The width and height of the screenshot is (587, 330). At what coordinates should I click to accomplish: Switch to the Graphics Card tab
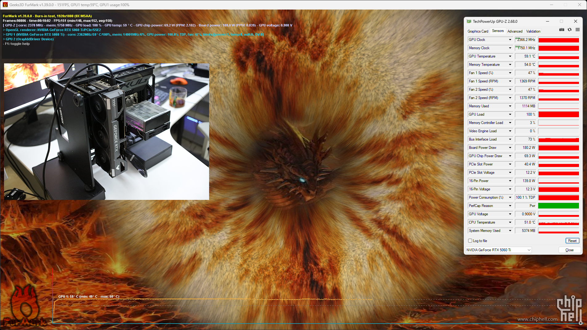pos(478,31)
